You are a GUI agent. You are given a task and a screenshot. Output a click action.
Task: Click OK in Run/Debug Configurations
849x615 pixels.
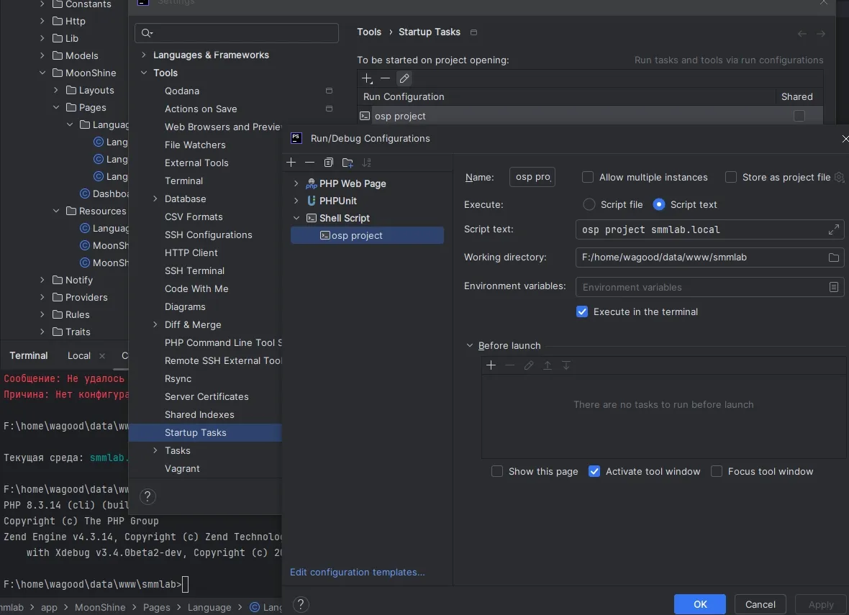(x=699, y=604)
